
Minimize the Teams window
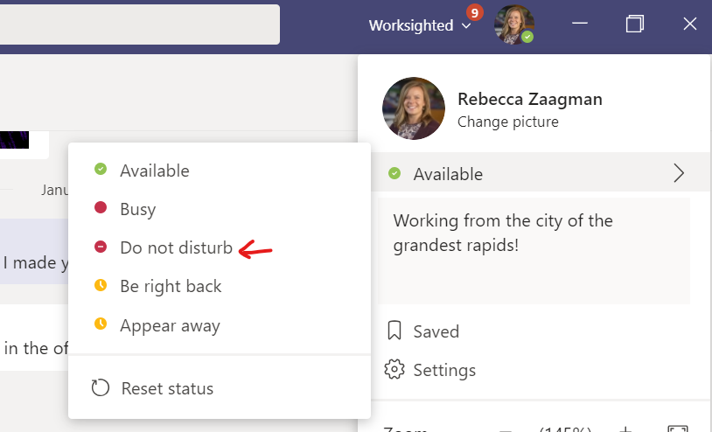coord(579,24)
